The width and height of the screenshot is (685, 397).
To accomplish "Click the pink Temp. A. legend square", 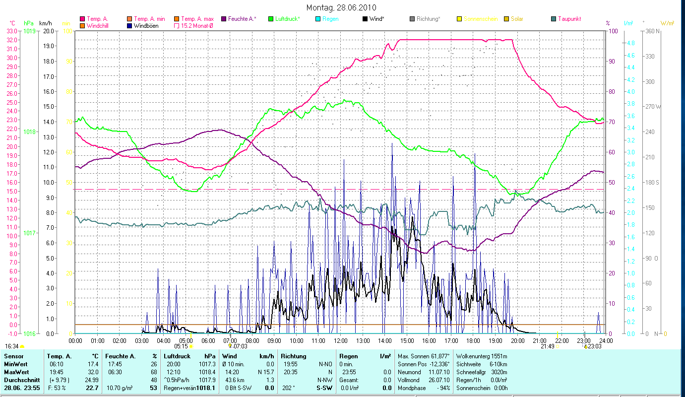I will pyautogui.click(x=82, y=19).
